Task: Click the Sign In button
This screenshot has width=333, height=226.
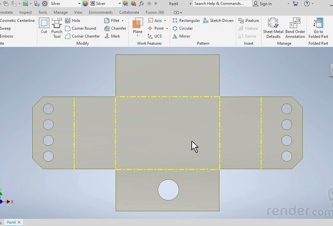Action: click(x=262, y=4)
